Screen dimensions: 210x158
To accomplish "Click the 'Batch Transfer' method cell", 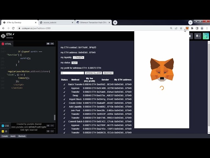I will tap(75, 84).
